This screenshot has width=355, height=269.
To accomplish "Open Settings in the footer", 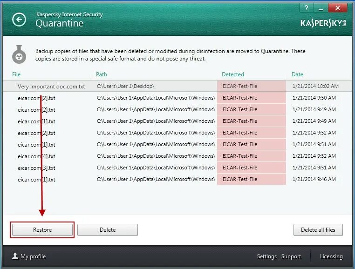I will click(x=266, y=256).
